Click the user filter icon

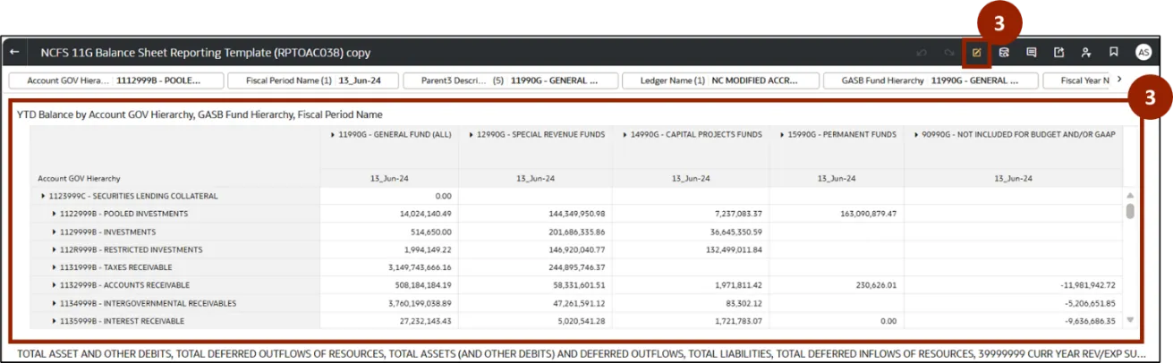(x=1085, y=53)
